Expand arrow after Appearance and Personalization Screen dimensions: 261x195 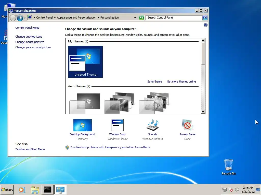(x=98, y=18)
